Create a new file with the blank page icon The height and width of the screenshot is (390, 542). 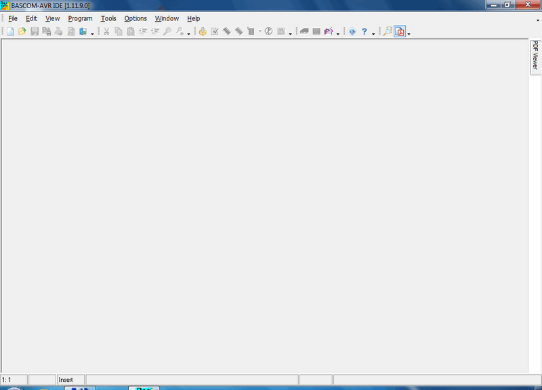(x=10, y=31)
